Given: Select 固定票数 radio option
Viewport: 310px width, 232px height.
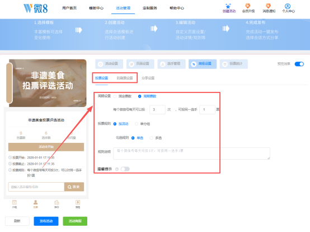Looking at the screenshot, I should (115, 96).
